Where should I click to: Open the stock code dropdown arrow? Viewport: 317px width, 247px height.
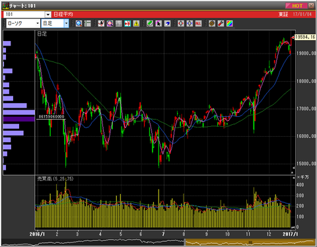pyautogui.click(x=48, y=15)
